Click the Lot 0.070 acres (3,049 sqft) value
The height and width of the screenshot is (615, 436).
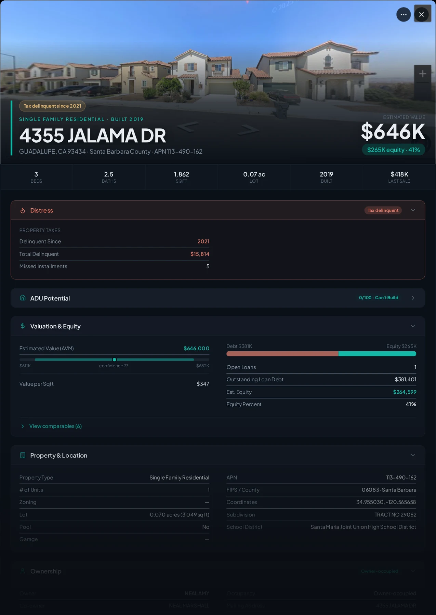tap(180, 515)
